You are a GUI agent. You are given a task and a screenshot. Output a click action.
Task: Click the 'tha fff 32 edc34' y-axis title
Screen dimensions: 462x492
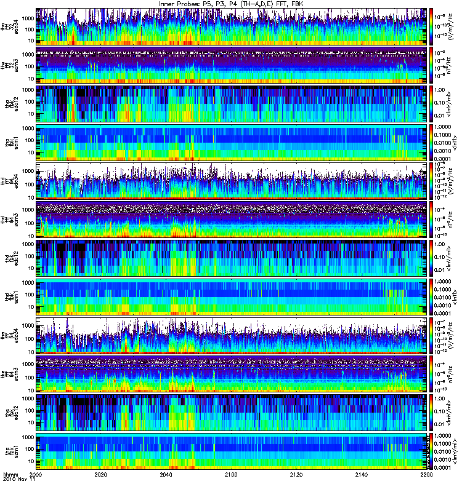pos(9,26)
